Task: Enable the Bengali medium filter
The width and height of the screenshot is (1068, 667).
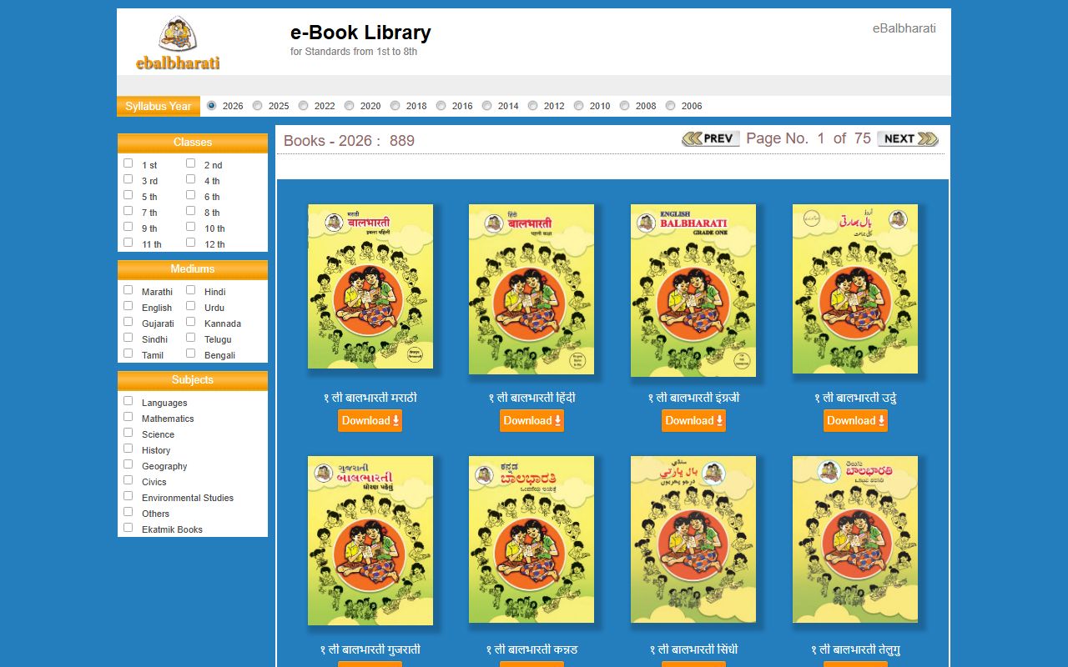Action: click(191, 354)
